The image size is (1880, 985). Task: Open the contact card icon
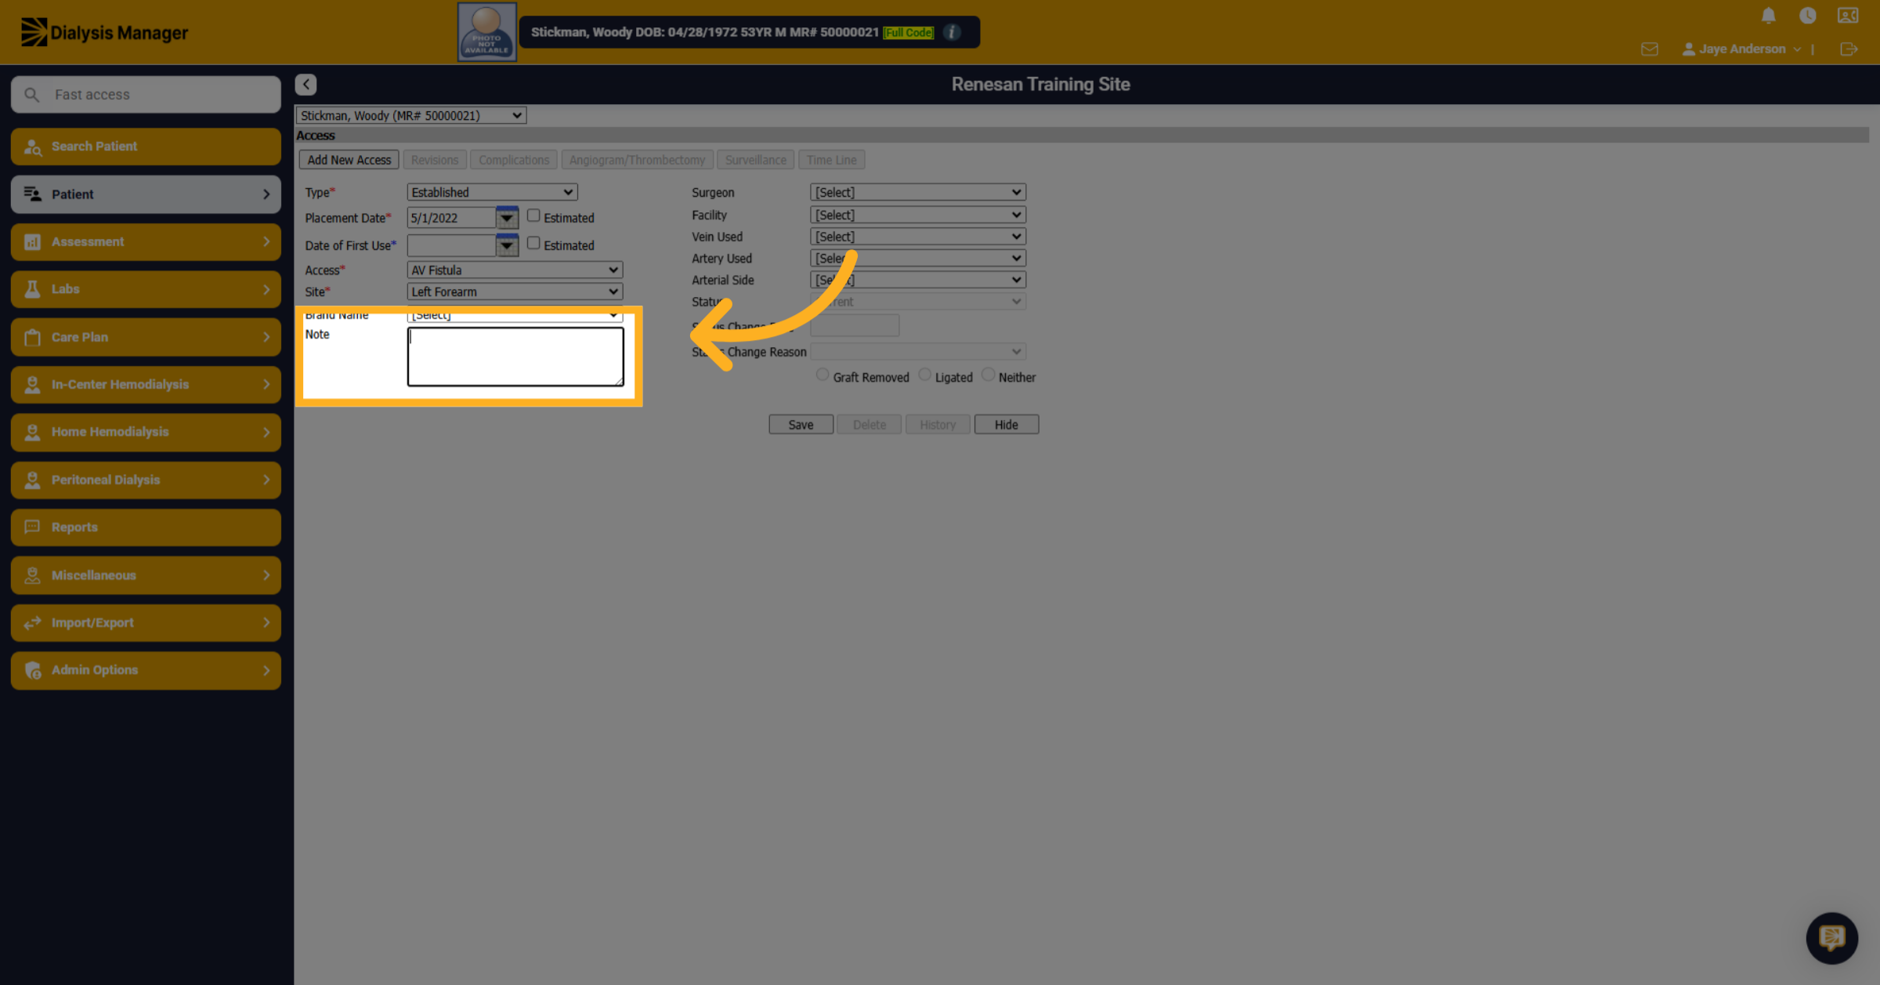(1848, 16)
